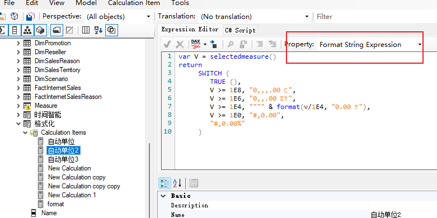The width and height of the screenshot is (437, 218).
Task: Open the Model menu
Action: (86, 3)
